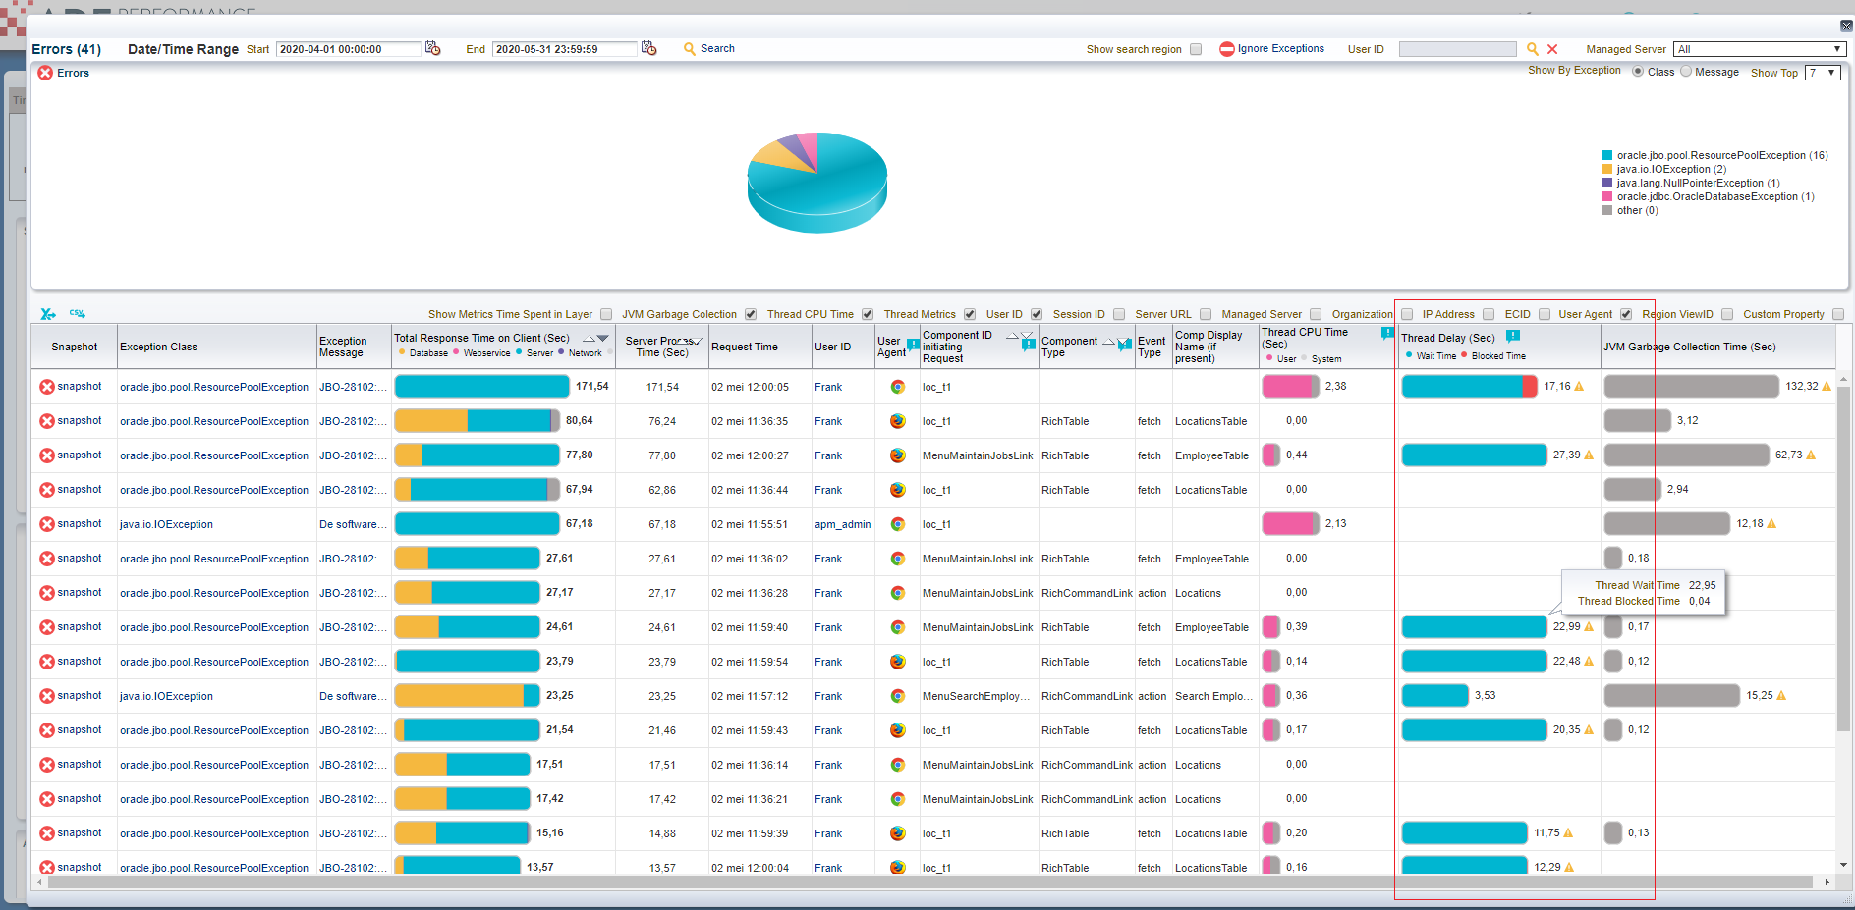Clear the User ID filter with red X
The height and width of the screenshot is (910, 1855).
[x=1552, y=49]
